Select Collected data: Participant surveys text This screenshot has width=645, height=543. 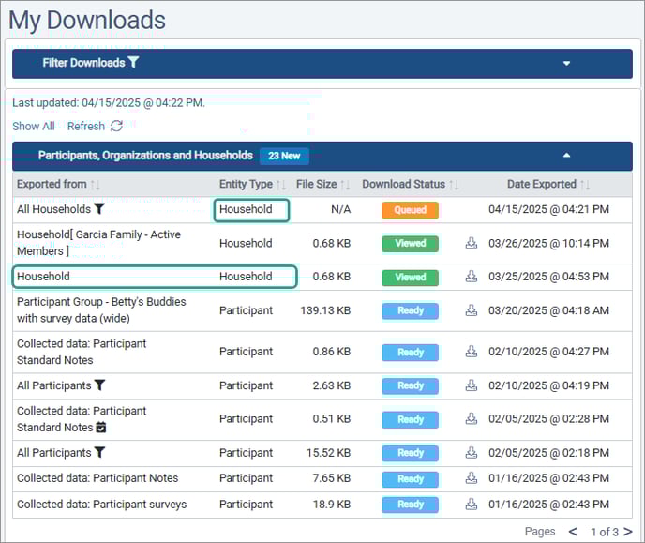tap(101, 505)
